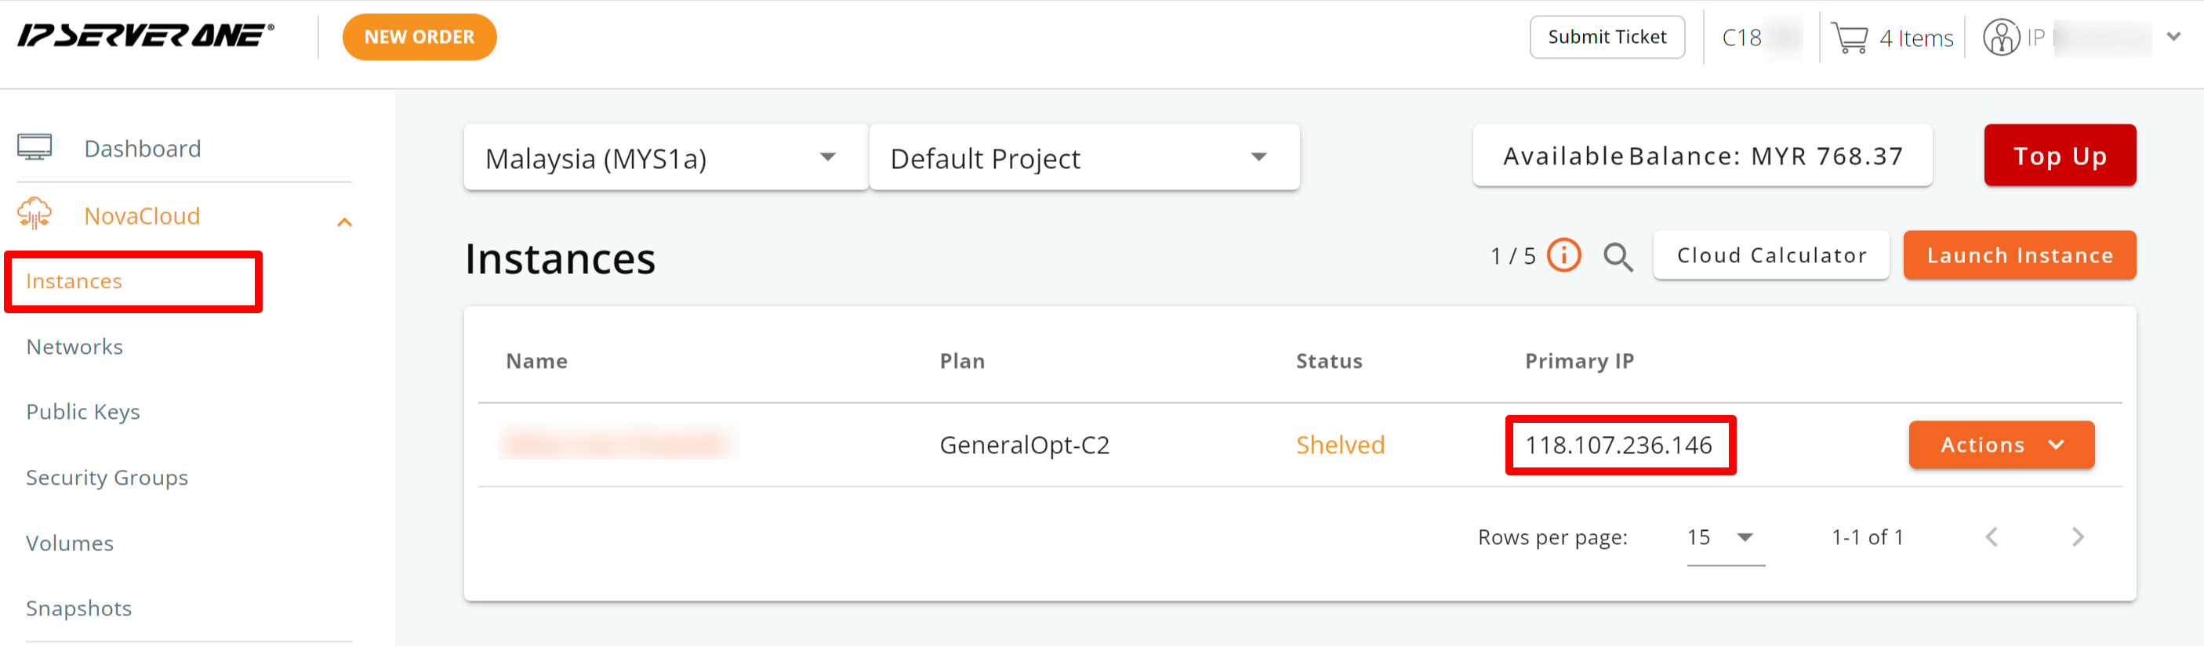Screen dimensions: 2204x646
Task: Open the shopping cart icon
Action: pos(1849,38)
